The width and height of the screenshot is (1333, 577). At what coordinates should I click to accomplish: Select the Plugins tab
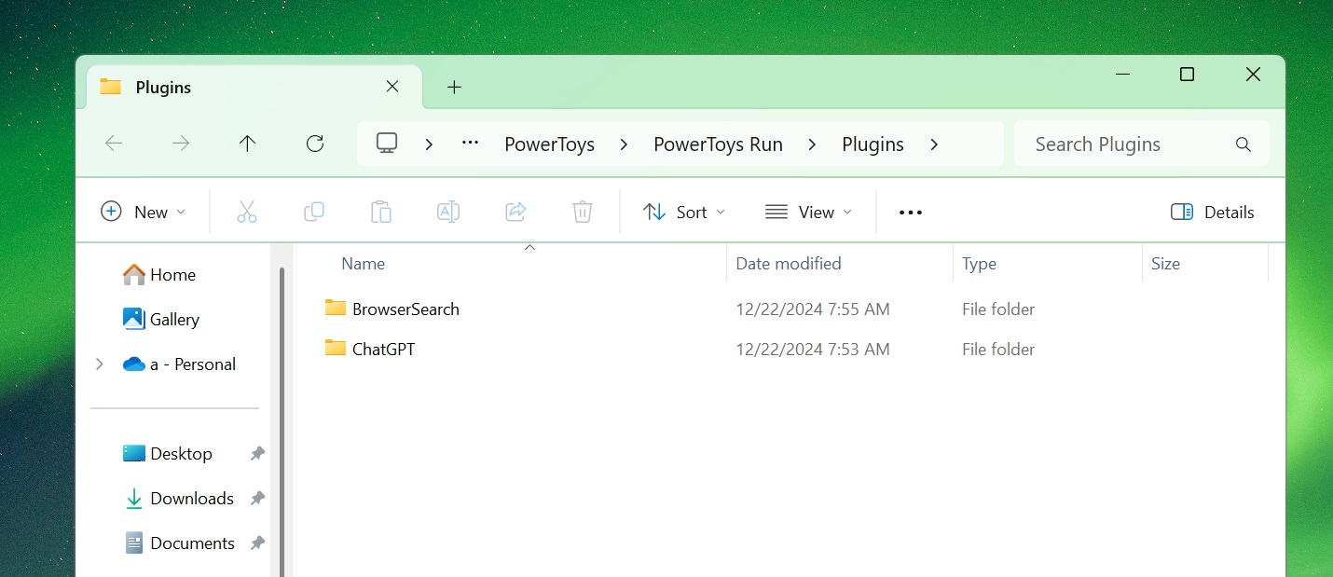coord(254,87)
